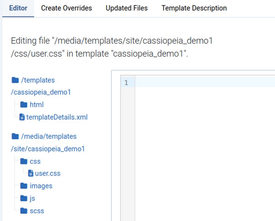This screenshot has height=221, width=275.
Task: Show the Template Description tab
Action: [194, 8]
